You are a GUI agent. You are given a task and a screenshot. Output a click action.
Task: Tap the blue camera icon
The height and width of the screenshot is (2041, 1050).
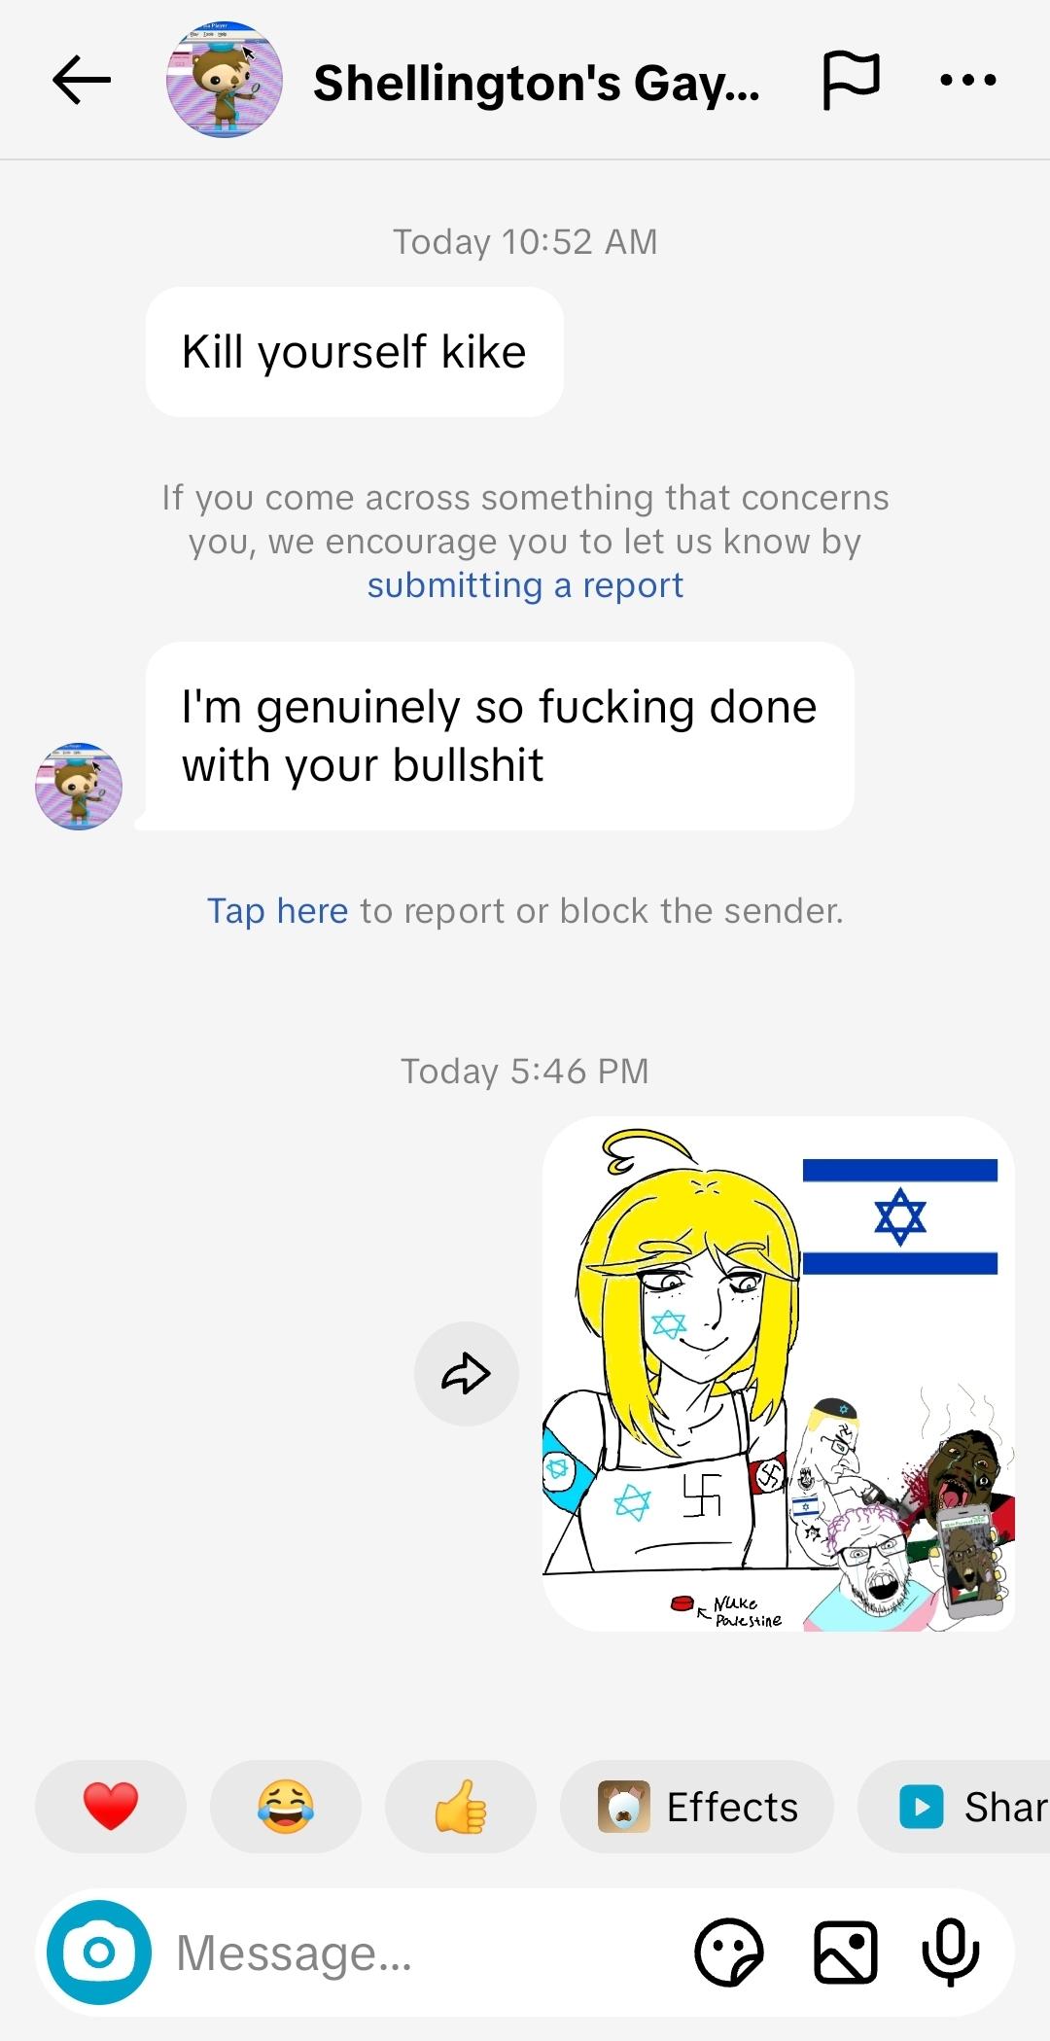coord(99,1953)
